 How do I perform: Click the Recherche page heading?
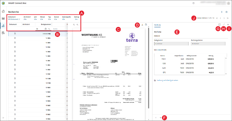(x=14, y=12)
